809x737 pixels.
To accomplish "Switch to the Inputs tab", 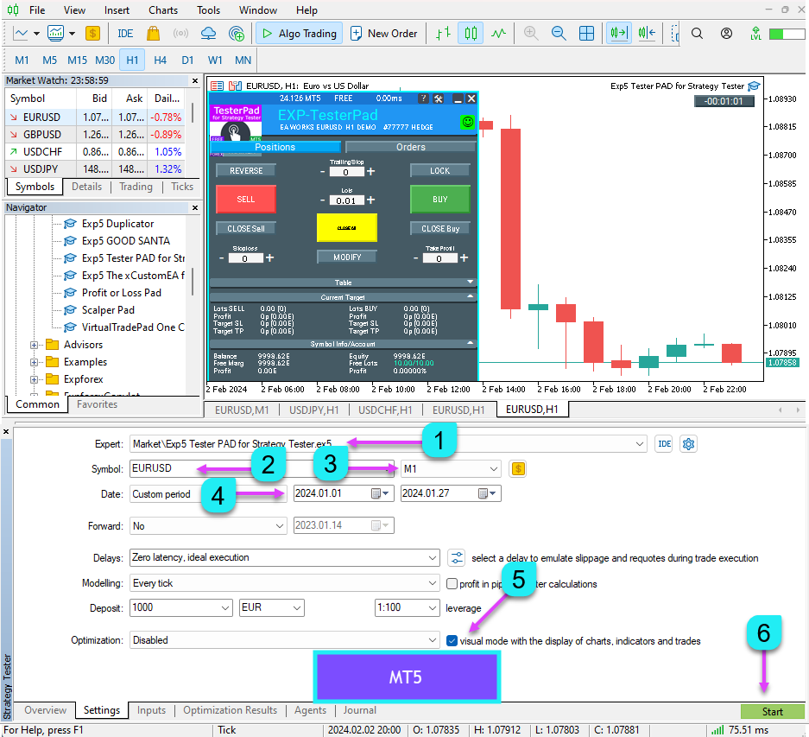I will coord(151,710).
